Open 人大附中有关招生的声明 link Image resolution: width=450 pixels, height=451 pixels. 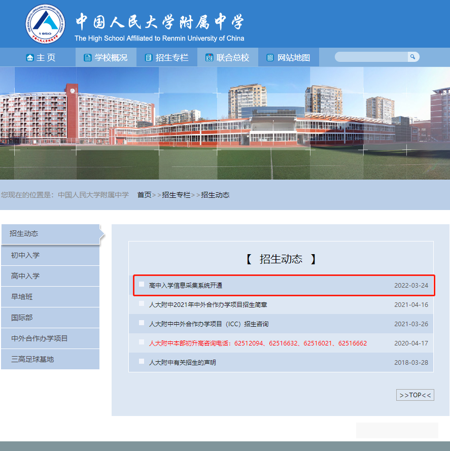[182, 363]
